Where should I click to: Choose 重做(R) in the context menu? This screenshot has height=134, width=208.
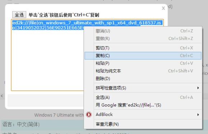point(143,39)
